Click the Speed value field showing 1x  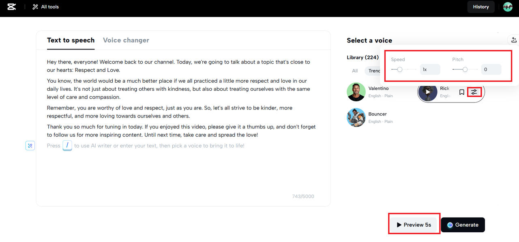click(430, 70)
